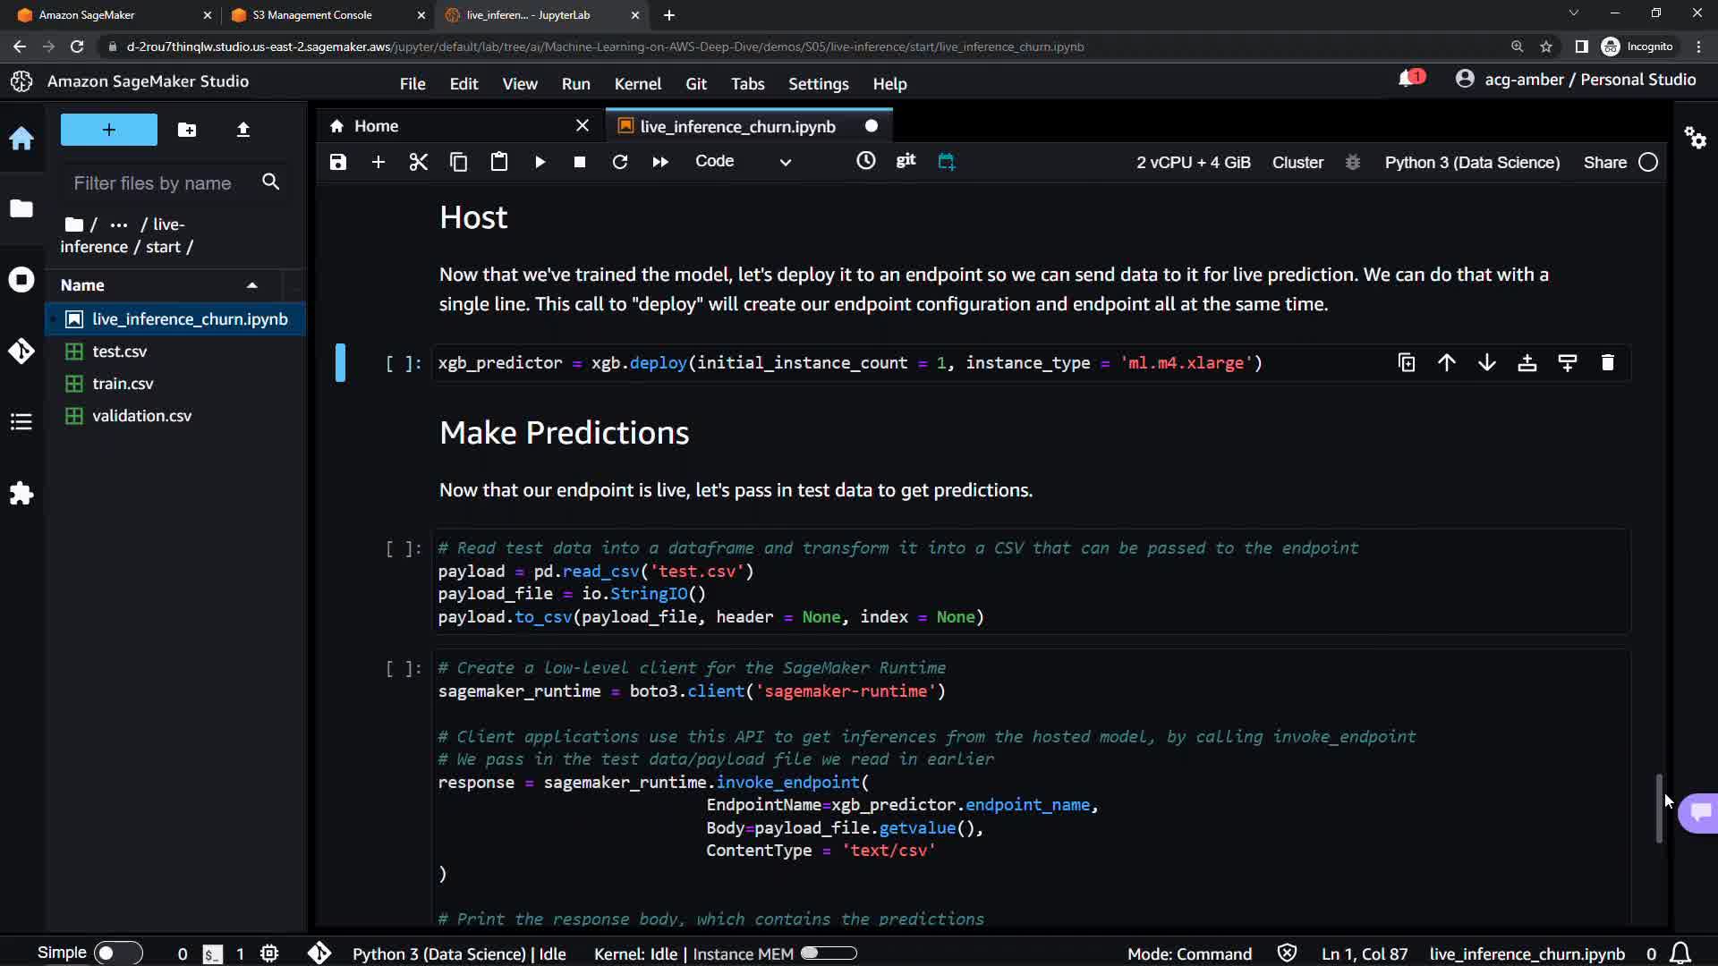
Task: Switch to the Home tab
Action: click(x=376, y=126)
